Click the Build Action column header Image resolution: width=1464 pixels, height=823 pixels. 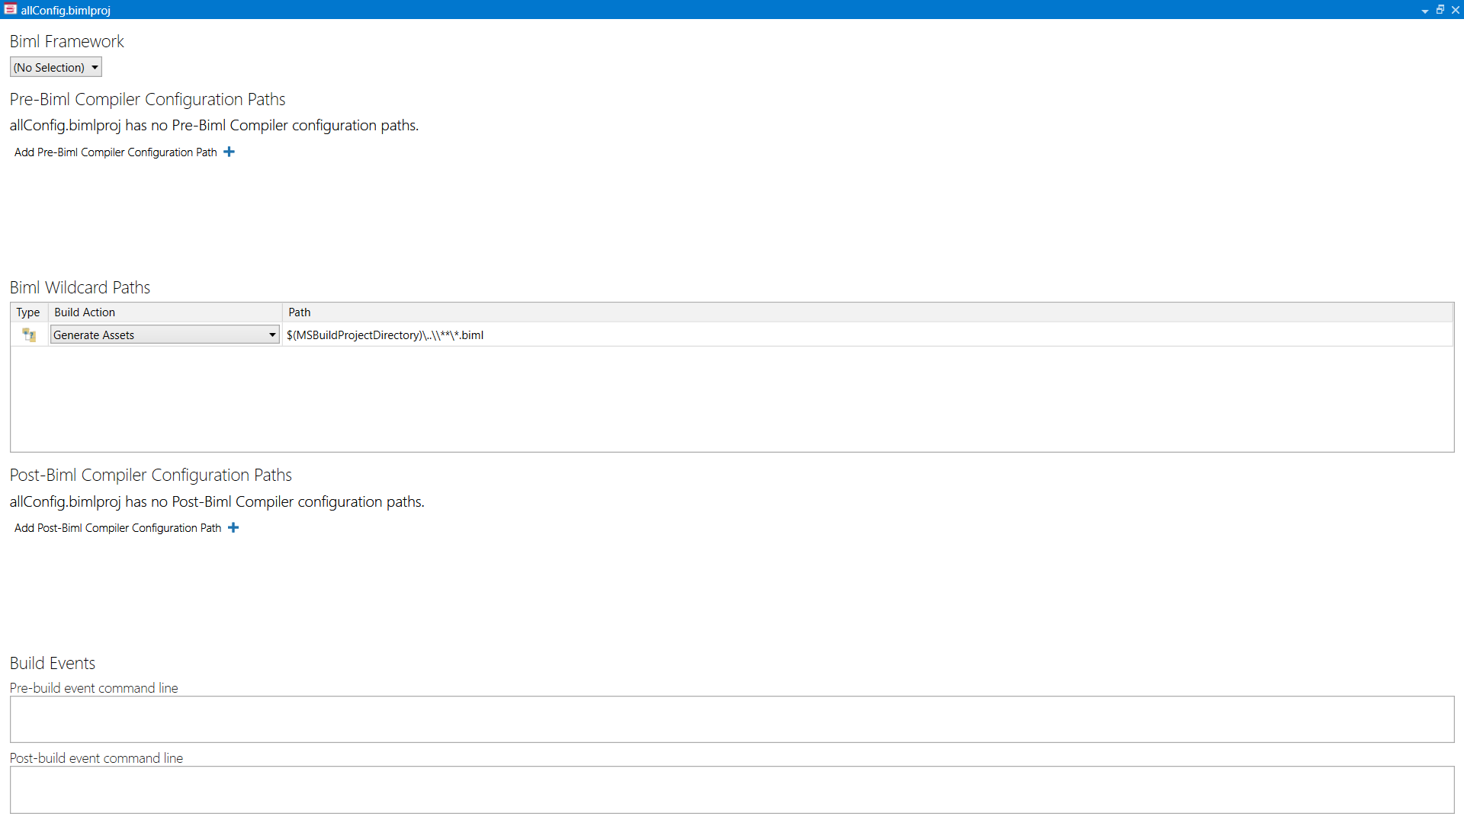coord(84,312)
